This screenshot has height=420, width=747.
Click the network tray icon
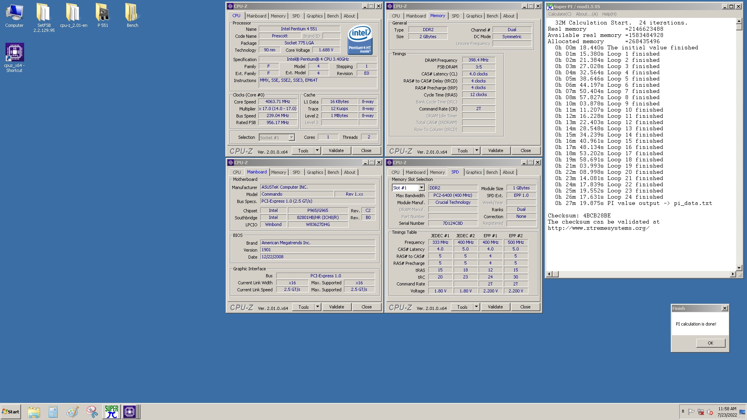(x=701, y=412)
